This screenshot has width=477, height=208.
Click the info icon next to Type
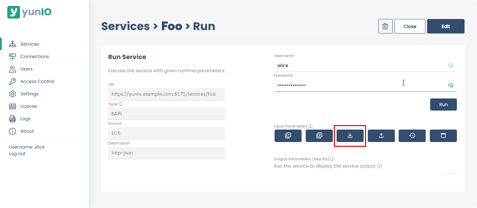point(120,104)
